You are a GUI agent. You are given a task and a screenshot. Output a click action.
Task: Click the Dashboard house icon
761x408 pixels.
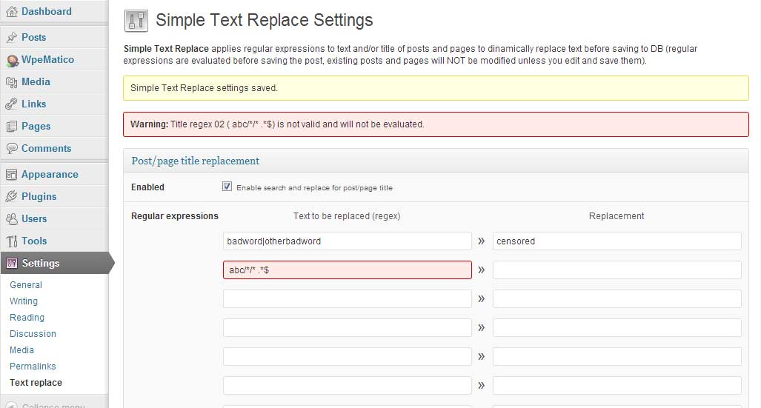[11, 12]
